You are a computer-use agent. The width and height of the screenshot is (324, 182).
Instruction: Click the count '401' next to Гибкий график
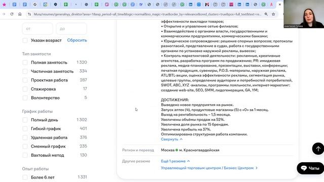(83, 128)
